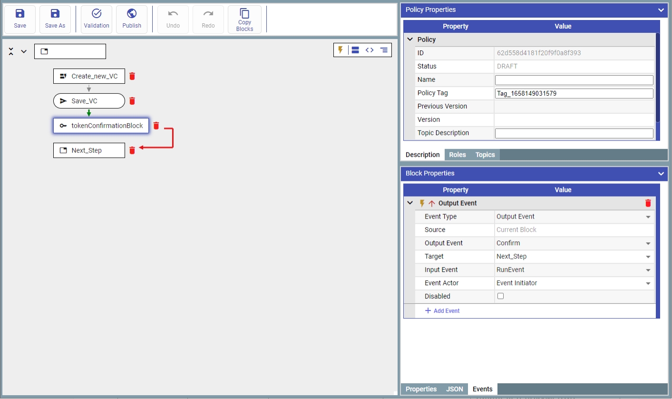Image resolution: width=672 pixels, height=399 pixels.
Task: Toggle the Disabled checkbox
Action: (500, 296)
